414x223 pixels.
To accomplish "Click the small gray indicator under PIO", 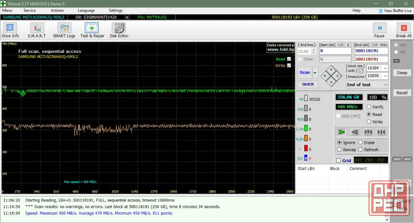I will 396,61.
